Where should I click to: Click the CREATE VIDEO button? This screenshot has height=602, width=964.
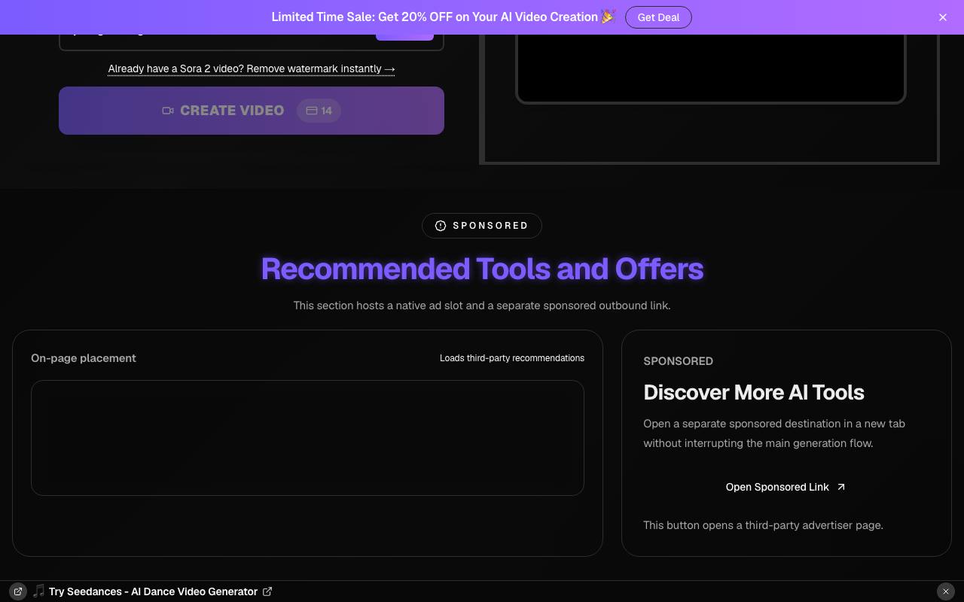[x=252, y=111]
